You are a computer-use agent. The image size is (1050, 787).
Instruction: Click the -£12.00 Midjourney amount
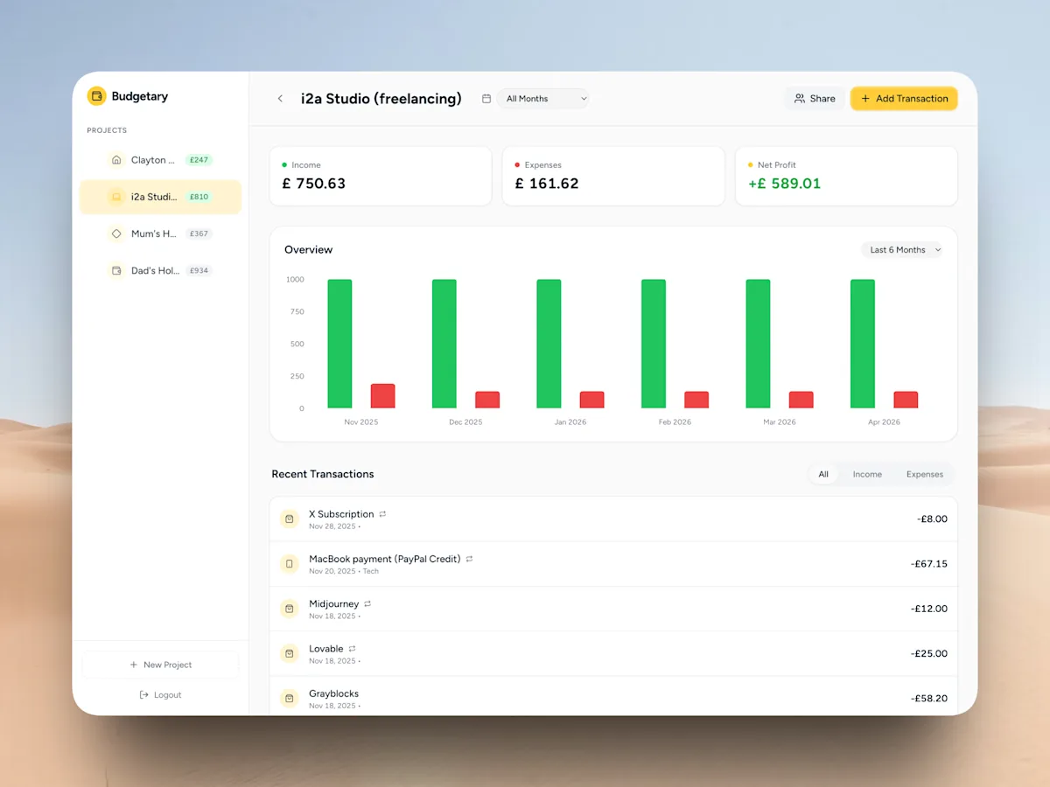(x=929, y=609)
